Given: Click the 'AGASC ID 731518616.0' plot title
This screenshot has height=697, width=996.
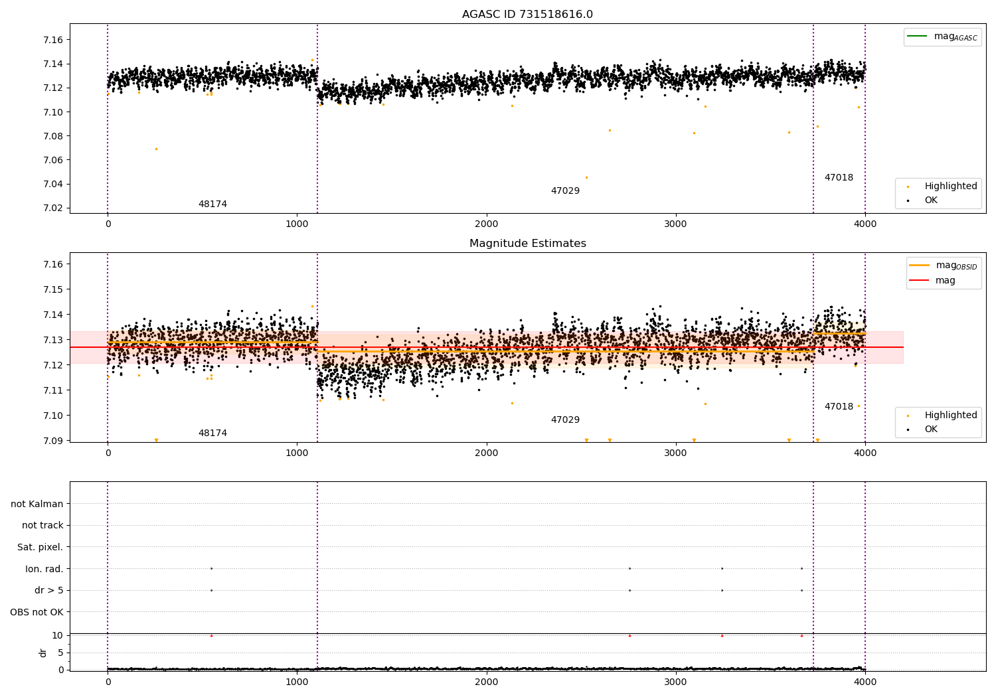Looking at the screenshot, I should 527,15.
